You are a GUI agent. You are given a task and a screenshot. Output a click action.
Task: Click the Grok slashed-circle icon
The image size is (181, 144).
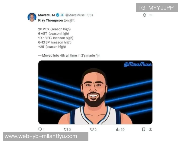coord(144,15)
